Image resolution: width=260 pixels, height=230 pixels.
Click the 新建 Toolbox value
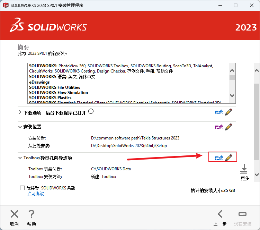tap(104, 177)
